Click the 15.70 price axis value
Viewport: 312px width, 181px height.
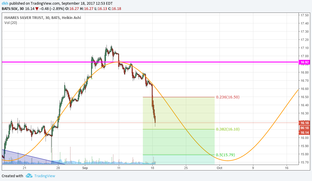(305, 162)
